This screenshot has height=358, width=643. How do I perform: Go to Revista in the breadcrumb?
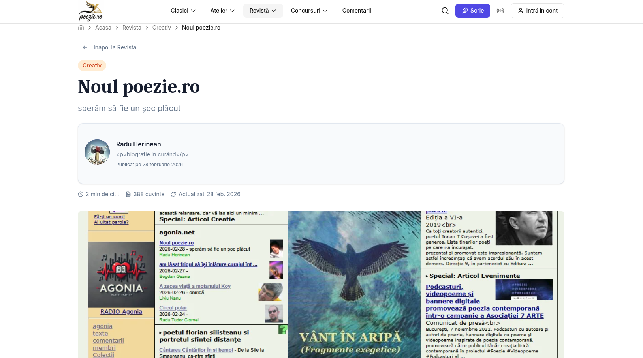[132, 28]
